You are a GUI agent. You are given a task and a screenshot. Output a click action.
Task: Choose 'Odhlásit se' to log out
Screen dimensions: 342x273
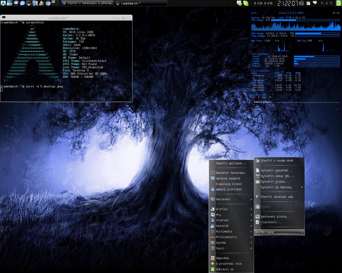pos(231,269)
